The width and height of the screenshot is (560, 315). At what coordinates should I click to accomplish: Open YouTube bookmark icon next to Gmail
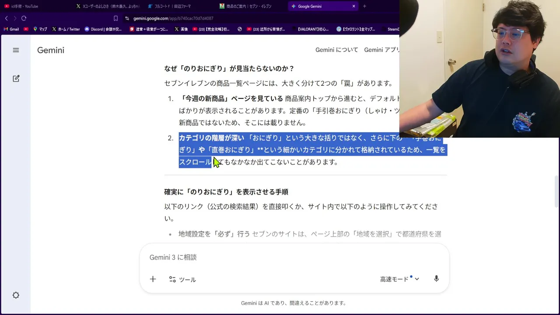pos(26,29)
